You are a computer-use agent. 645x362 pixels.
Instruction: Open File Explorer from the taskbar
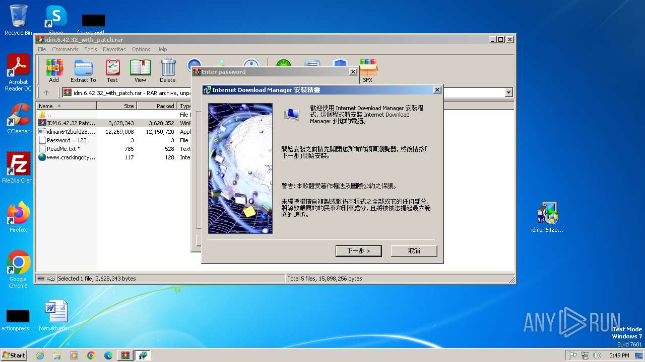click(57, 355)
